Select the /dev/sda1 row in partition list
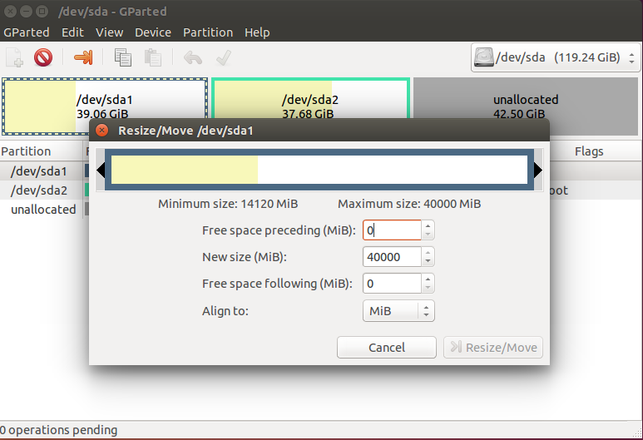Image resolution: width=643 pixels, height=440 pixels. point(44,171)
